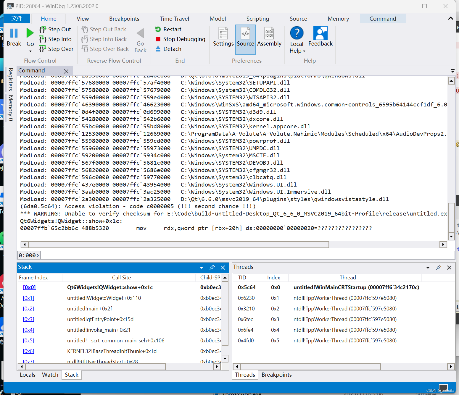Collapse the ribbon with chevron
The width and height of the screenshot is (459, 395).
coord(450,18)
